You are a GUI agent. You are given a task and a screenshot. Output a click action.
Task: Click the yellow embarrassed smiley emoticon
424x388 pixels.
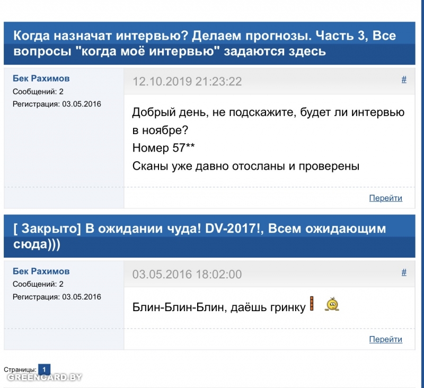pos(332,304)
